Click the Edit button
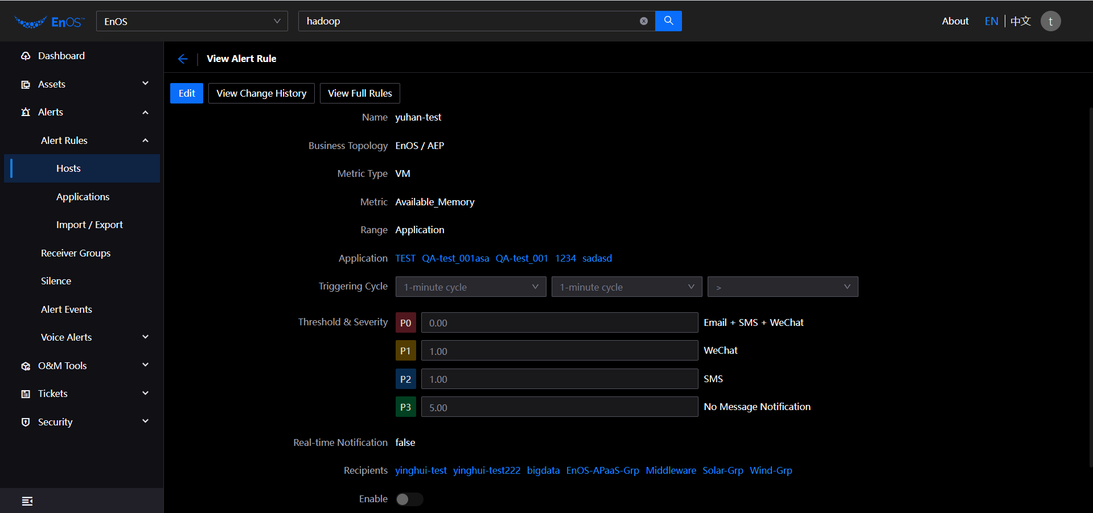The image size is (1093, 513). pos(187,93)
